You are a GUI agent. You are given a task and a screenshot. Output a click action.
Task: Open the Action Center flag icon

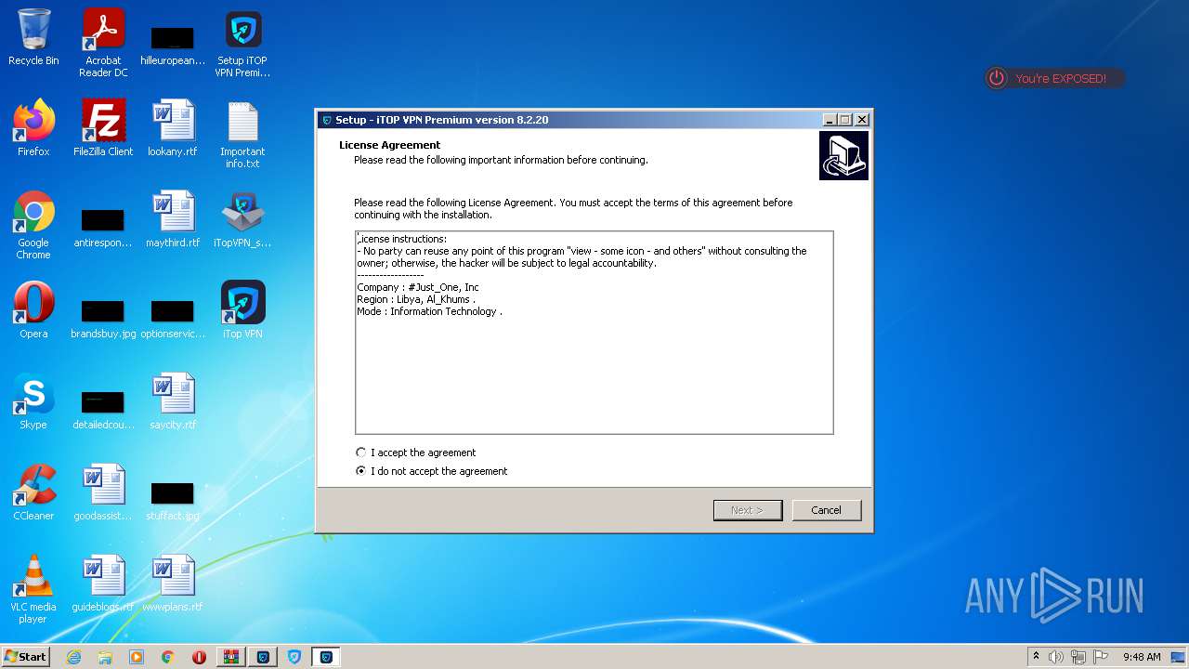[x=1101, y=657]
